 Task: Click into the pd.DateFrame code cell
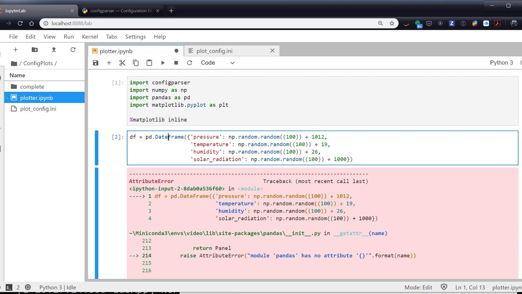(322, 148)
